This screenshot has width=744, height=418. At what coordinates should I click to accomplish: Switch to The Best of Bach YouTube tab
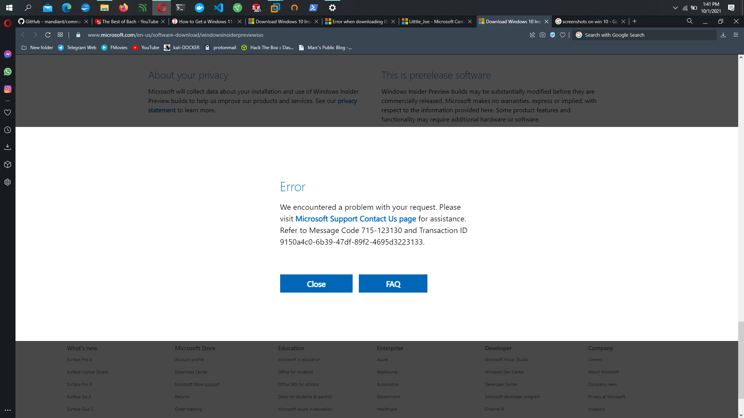tap(130, 22)
